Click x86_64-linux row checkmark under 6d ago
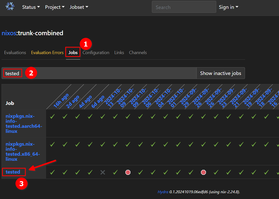This screenshot has height=199, width=279. 90,144
